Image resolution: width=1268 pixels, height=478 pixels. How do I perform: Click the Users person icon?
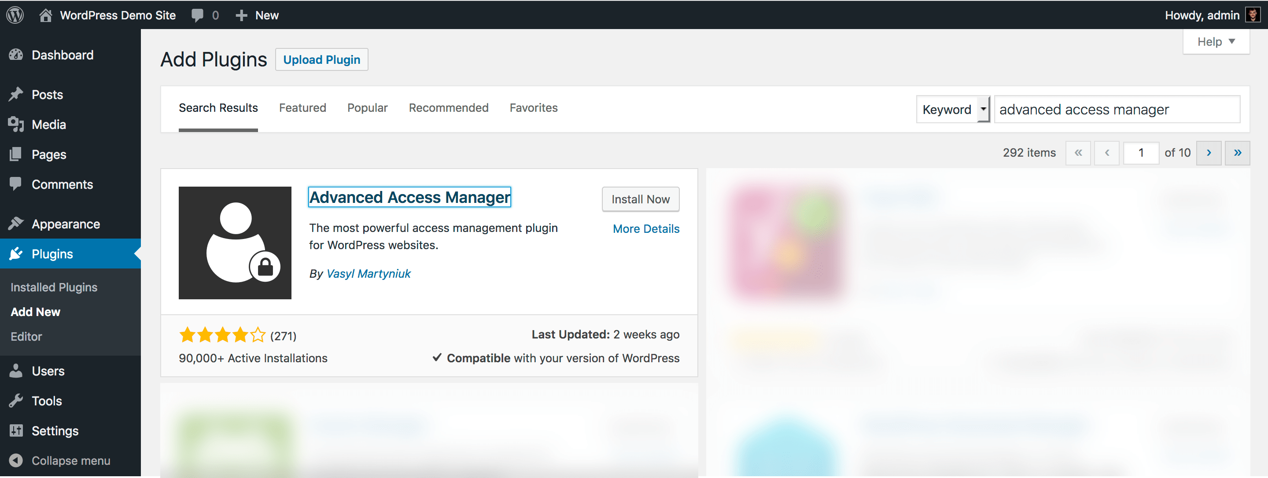(16, 371)
